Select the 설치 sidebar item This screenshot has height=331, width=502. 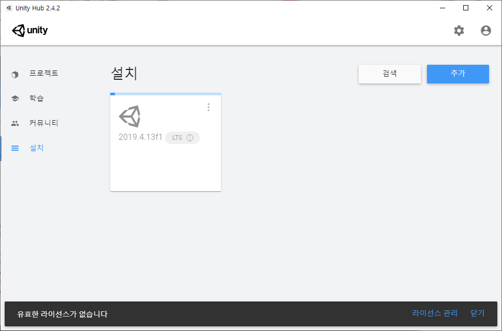pyautogui.click(x=37, y=148)
